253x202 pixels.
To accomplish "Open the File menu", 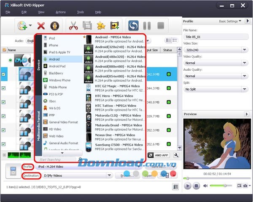I will pyautogui.click(x=8, y=12).
